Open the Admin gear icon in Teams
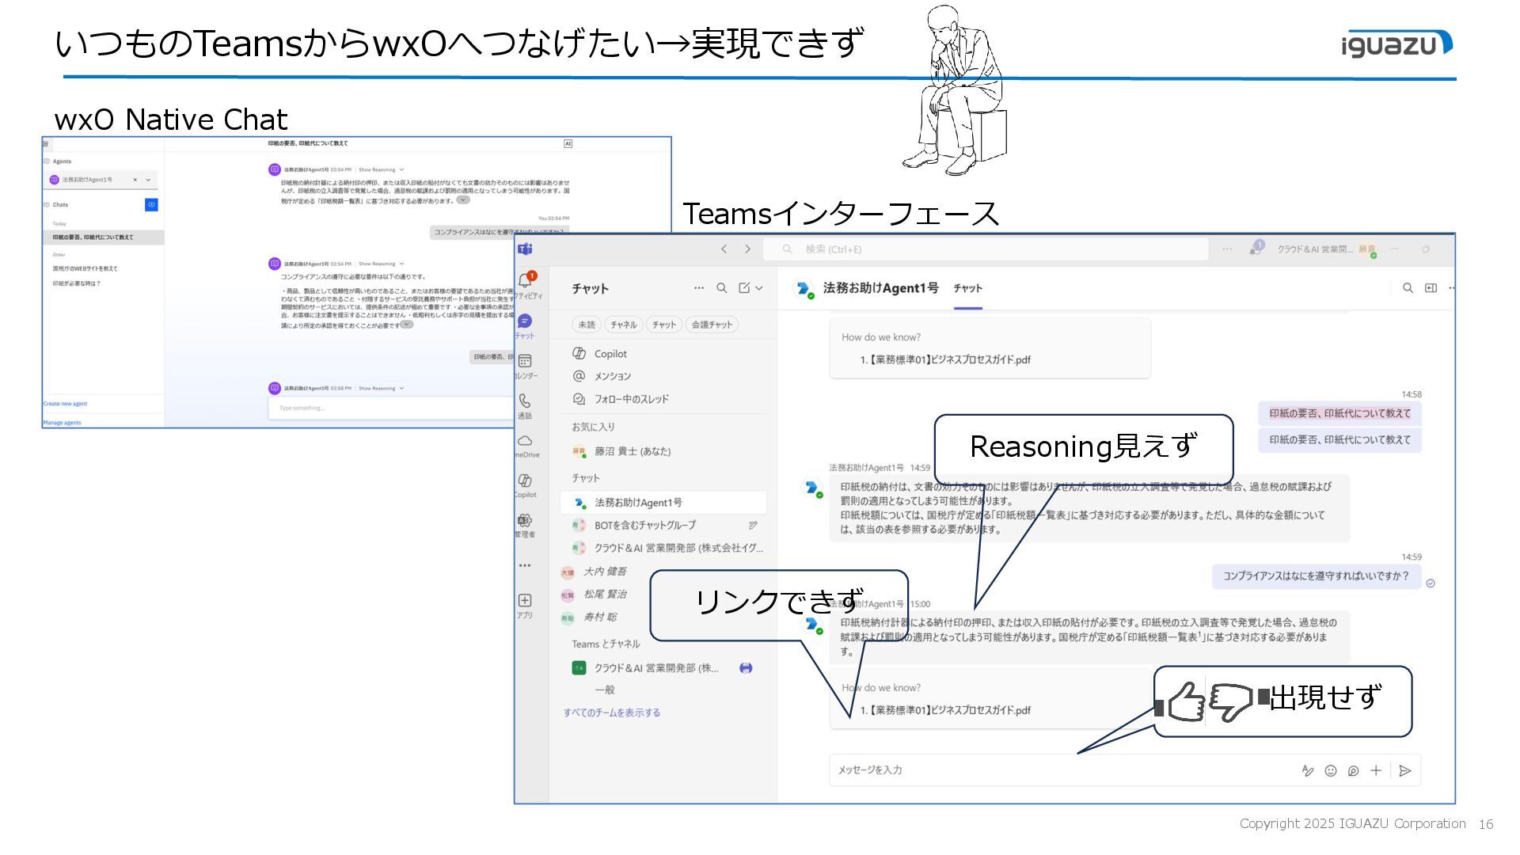1520x855 pixels. tap(525, 520)
